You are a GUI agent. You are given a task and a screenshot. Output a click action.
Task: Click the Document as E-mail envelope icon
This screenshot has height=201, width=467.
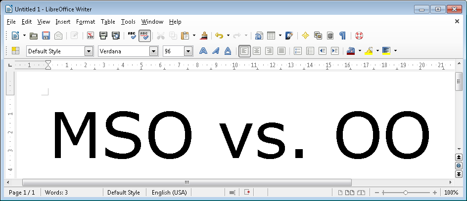point(58,36)
